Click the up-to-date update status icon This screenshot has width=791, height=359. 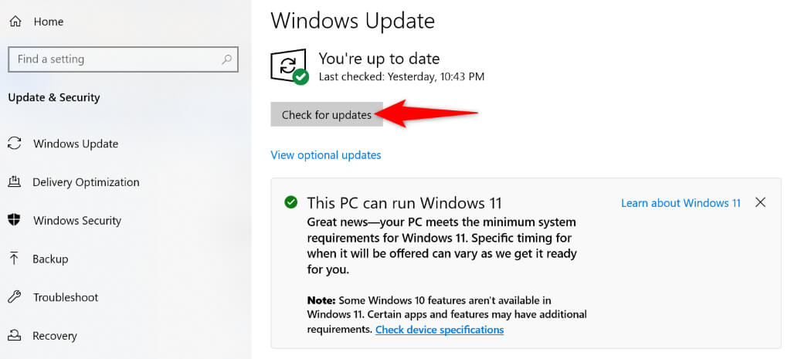[x=289, y=66]
